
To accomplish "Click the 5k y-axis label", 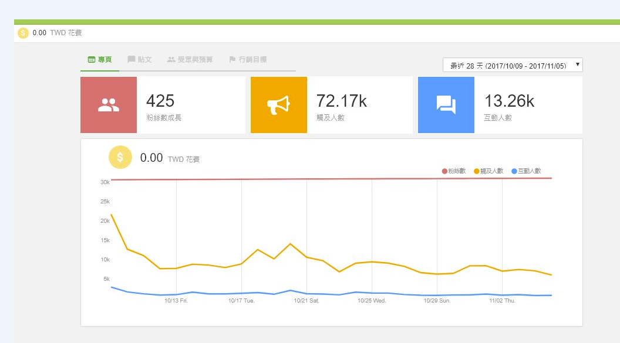I will click(x=106, y=279).
